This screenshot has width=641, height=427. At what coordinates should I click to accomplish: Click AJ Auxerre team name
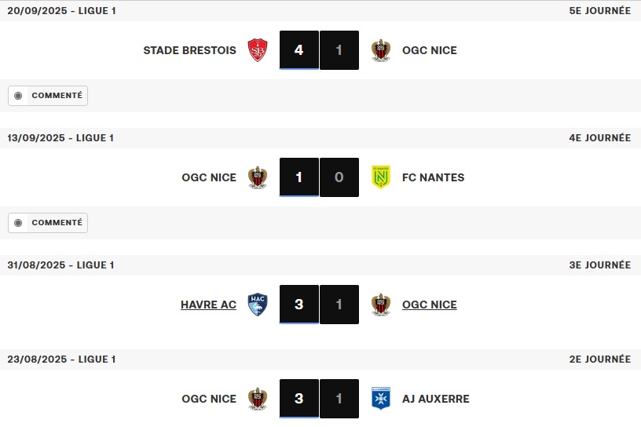click(435, 399)
